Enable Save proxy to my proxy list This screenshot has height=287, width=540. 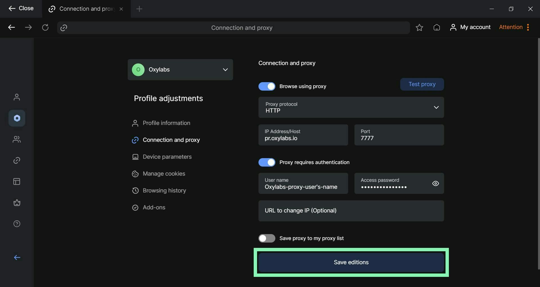(267, 238)
